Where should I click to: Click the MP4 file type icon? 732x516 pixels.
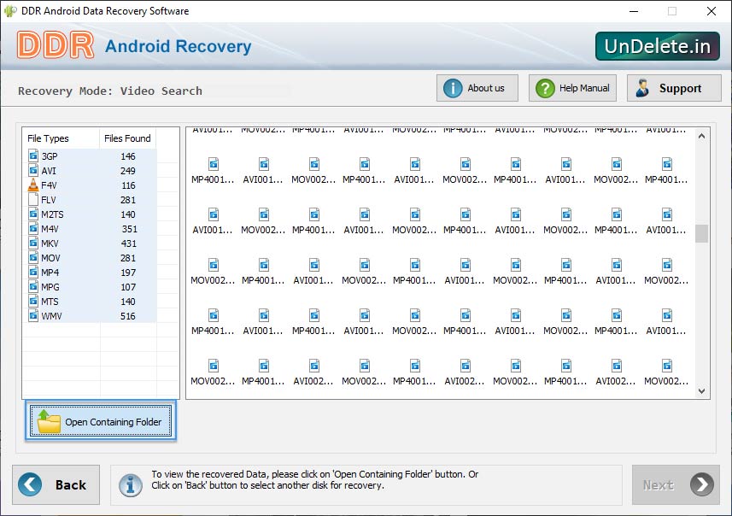pos(33,272)
